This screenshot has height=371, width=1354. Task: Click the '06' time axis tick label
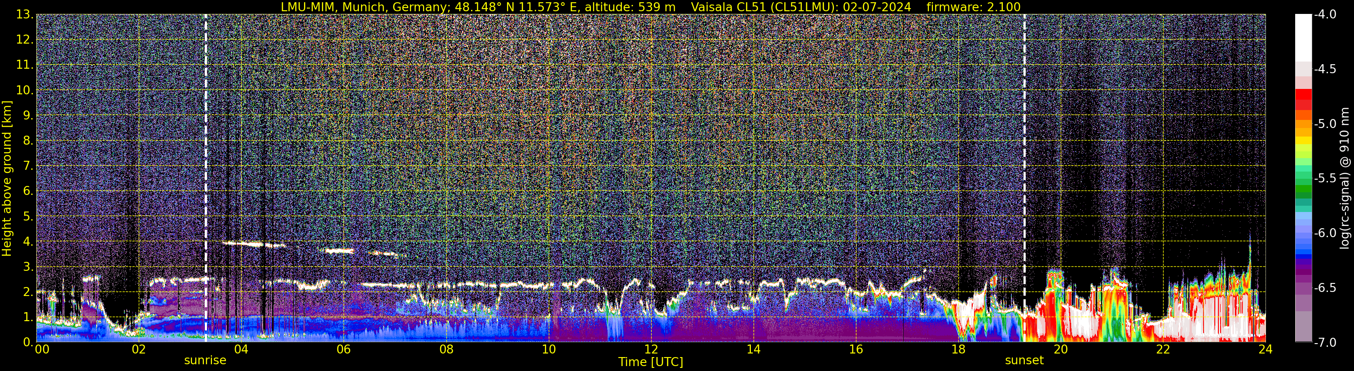343,349
